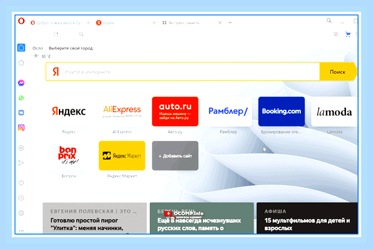The height and width of the screenshot is (249, 373).
Task: Open settings gear icon in sidebar
Action: 21,213
